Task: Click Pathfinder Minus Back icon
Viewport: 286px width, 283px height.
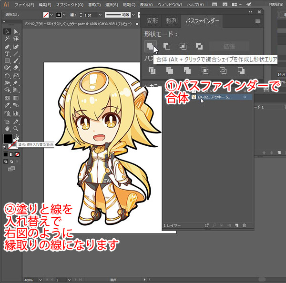Action: [x=241, y=71]
